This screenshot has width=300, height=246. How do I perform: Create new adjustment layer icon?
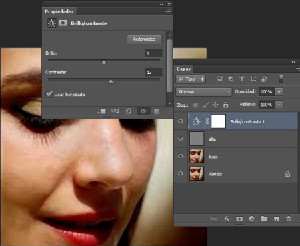(252, 219)
